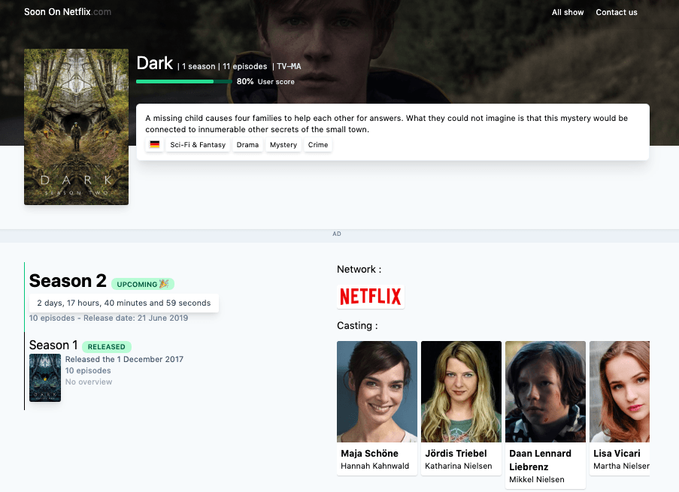Select the Crime genre tag
The height and width of the screenshot is (492, 679).
click(318, 145)
